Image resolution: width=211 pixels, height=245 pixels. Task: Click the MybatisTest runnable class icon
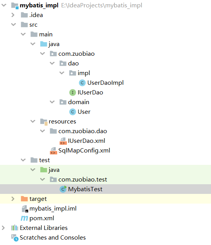[63, 189]
